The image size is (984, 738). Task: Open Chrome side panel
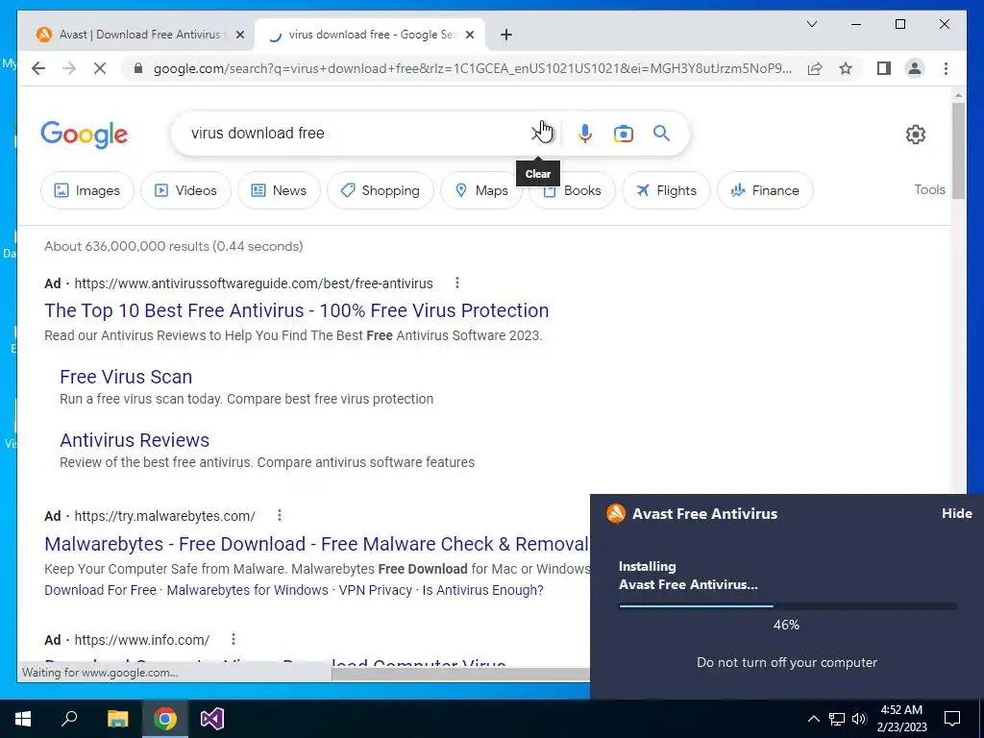884,68
